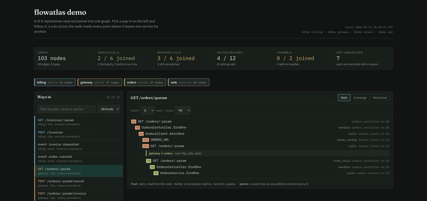Select the POST /orders/:param/cancel entry
Screen dimensions: 427x201
[x=79, y=183]
